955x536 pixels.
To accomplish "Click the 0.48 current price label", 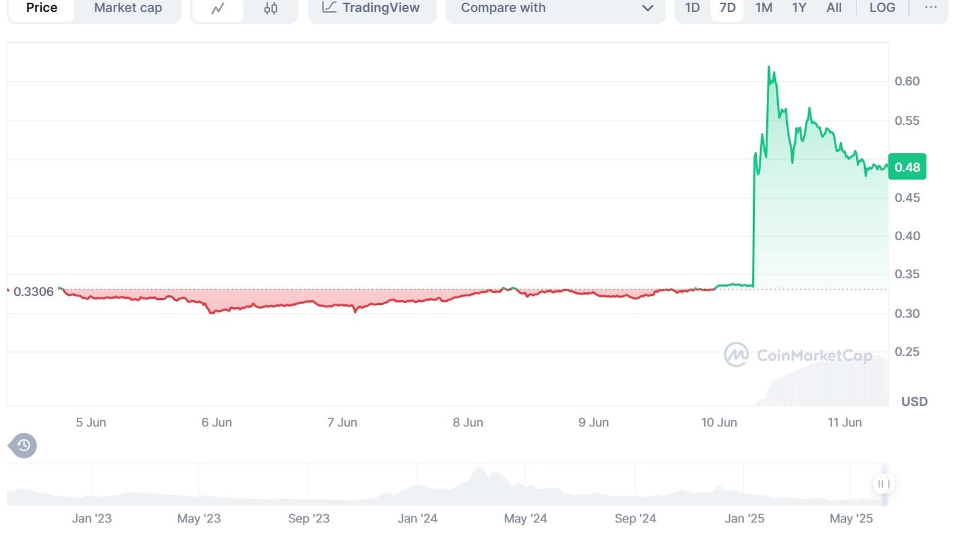I will [907, 167].
